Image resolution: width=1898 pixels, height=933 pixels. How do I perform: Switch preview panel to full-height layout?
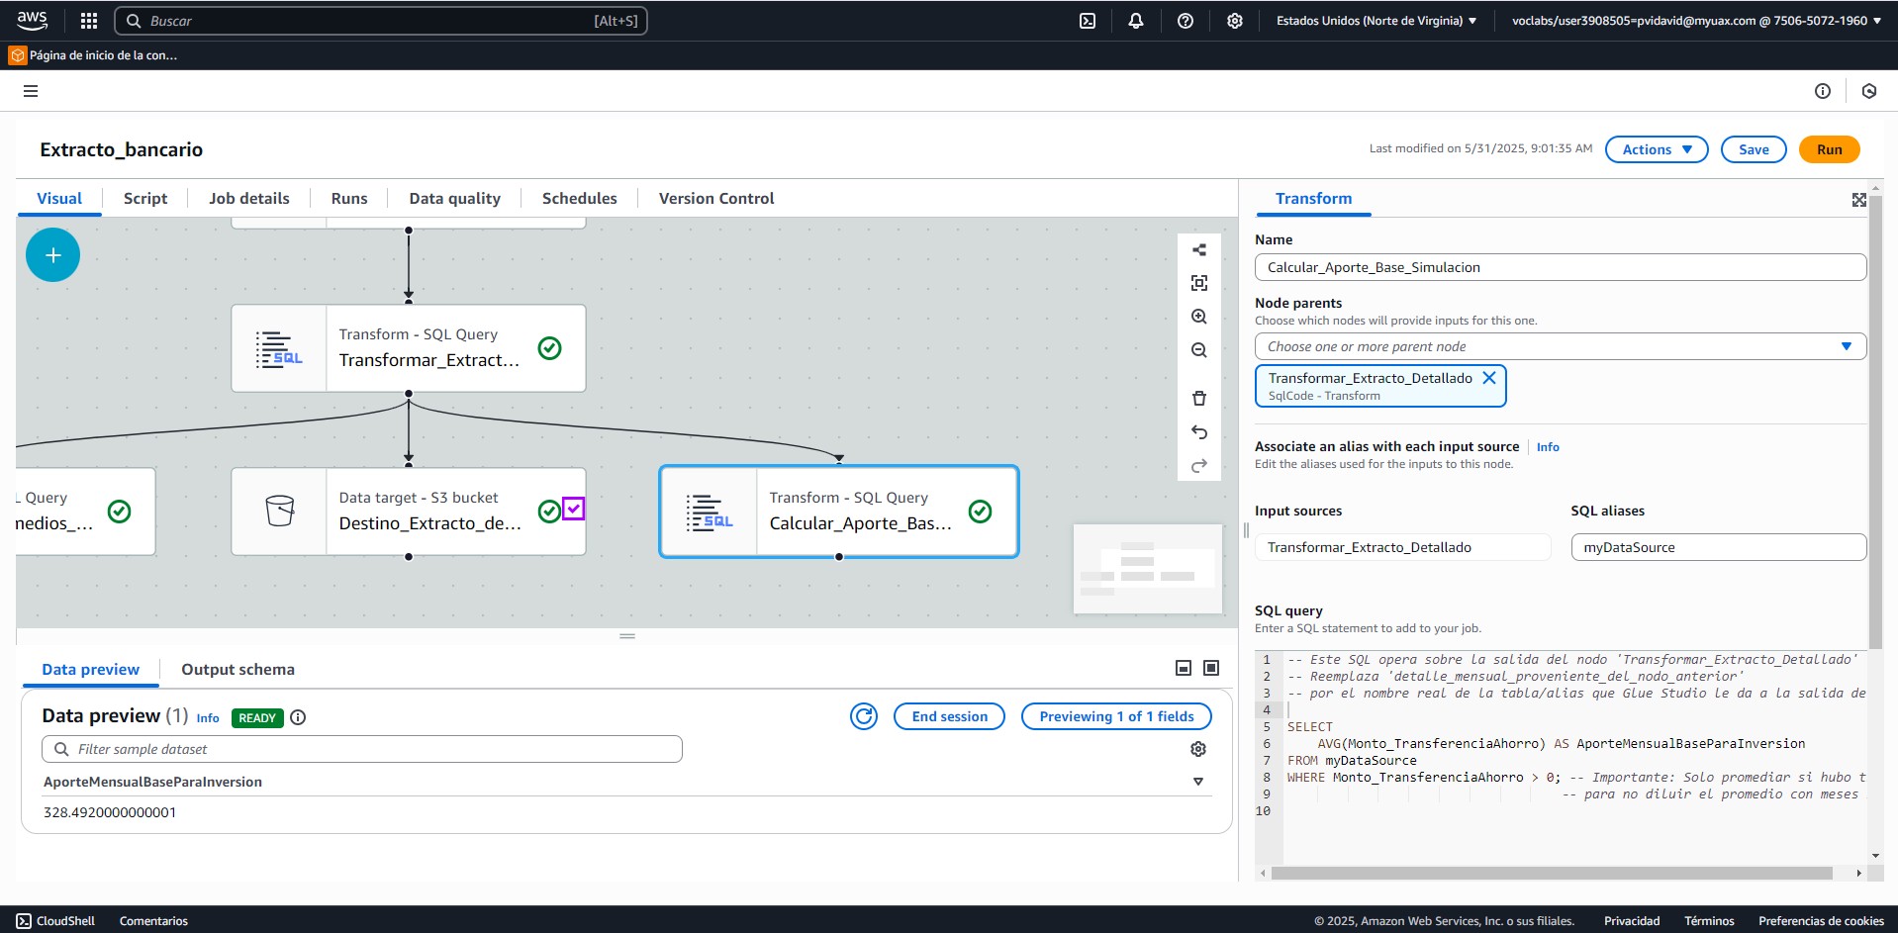(1211, 668)
